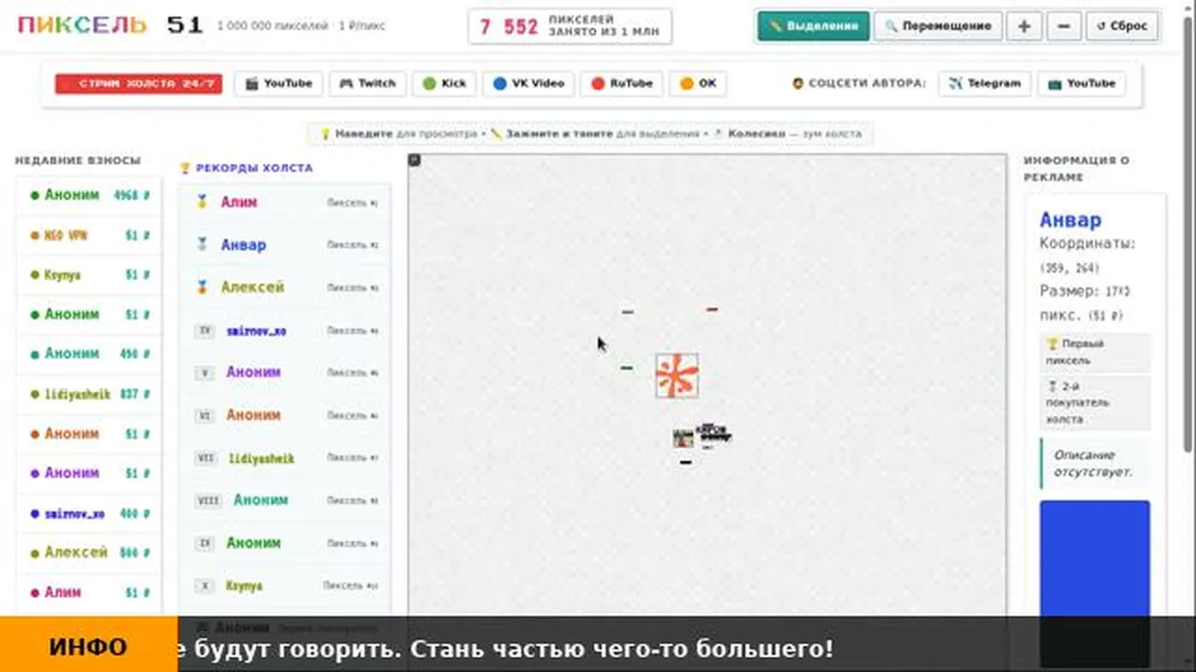Click the silver medal icon beside Анвар
This screenshot has width=1196, height=672.
[x=201, y=245]
